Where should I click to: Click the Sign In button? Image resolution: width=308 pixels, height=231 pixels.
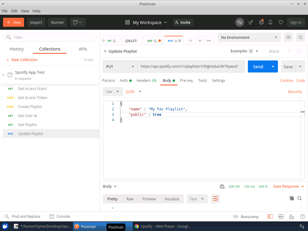[x=296, y=22]
